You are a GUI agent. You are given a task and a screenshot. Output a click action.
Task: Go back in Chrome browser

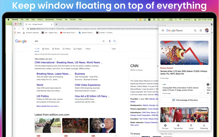pyautogui.click(x=15, y=29)
